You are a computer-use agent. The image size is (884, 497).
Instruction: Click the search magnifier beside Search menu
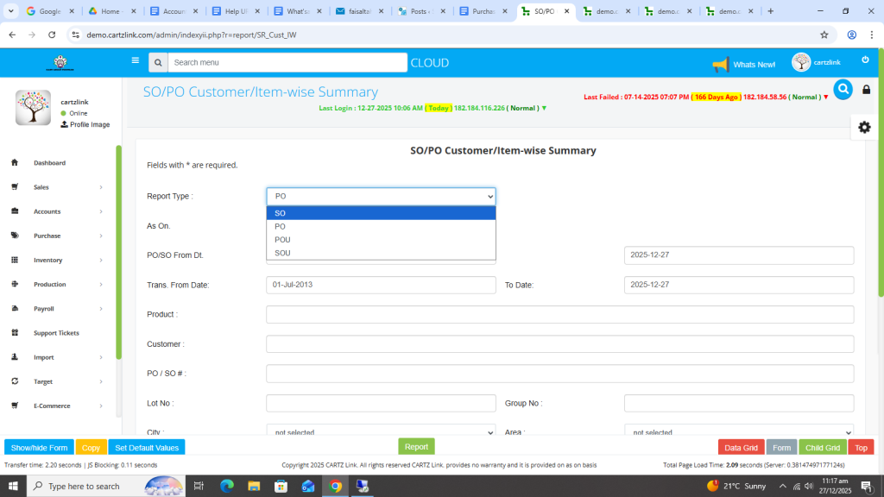pos(157,63)
